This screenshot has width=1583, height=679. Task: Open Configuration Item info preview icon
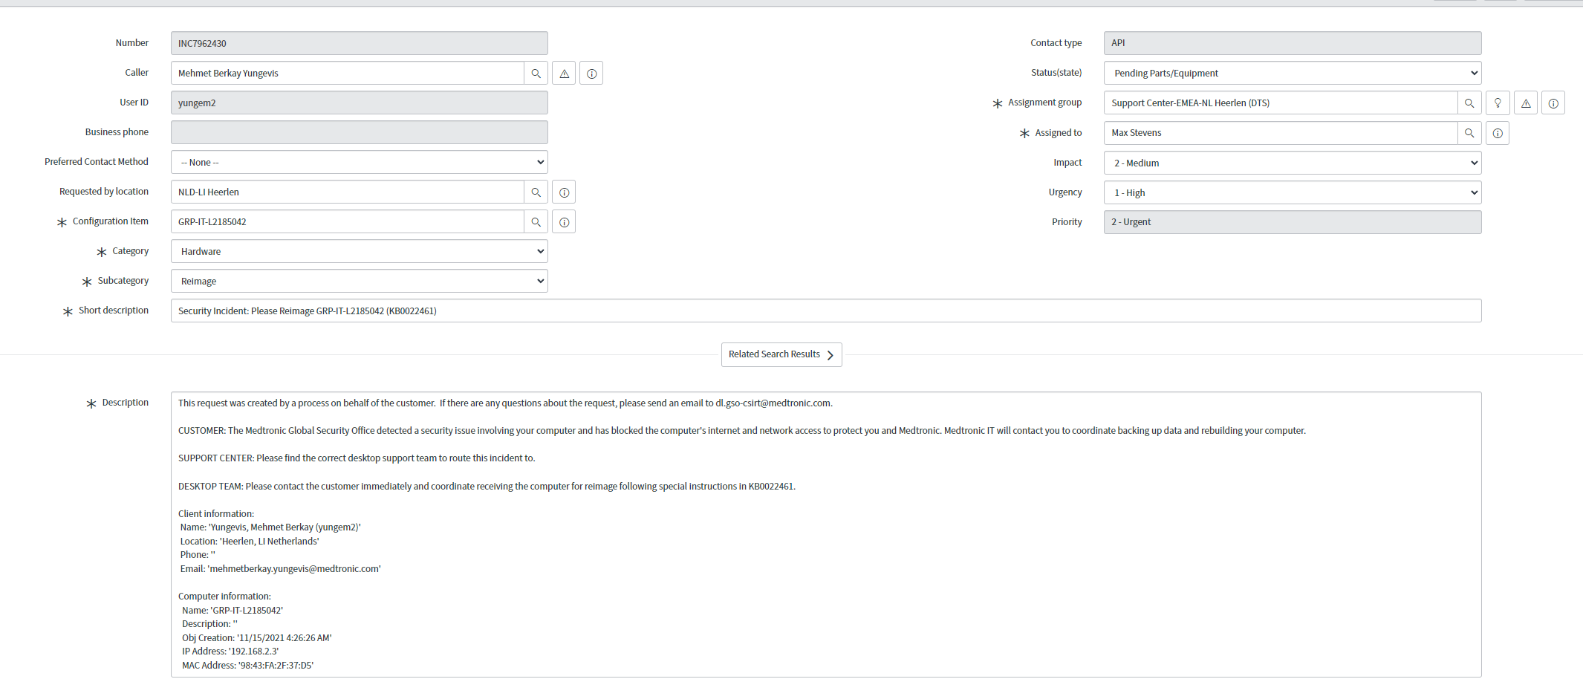[x=564, y=222]
